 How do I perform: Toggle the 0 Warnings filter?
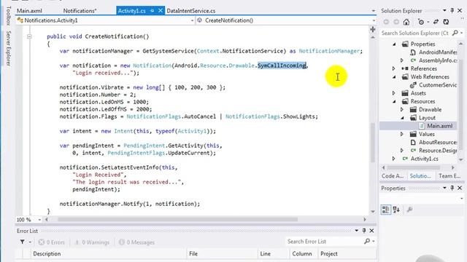(92, 242)
